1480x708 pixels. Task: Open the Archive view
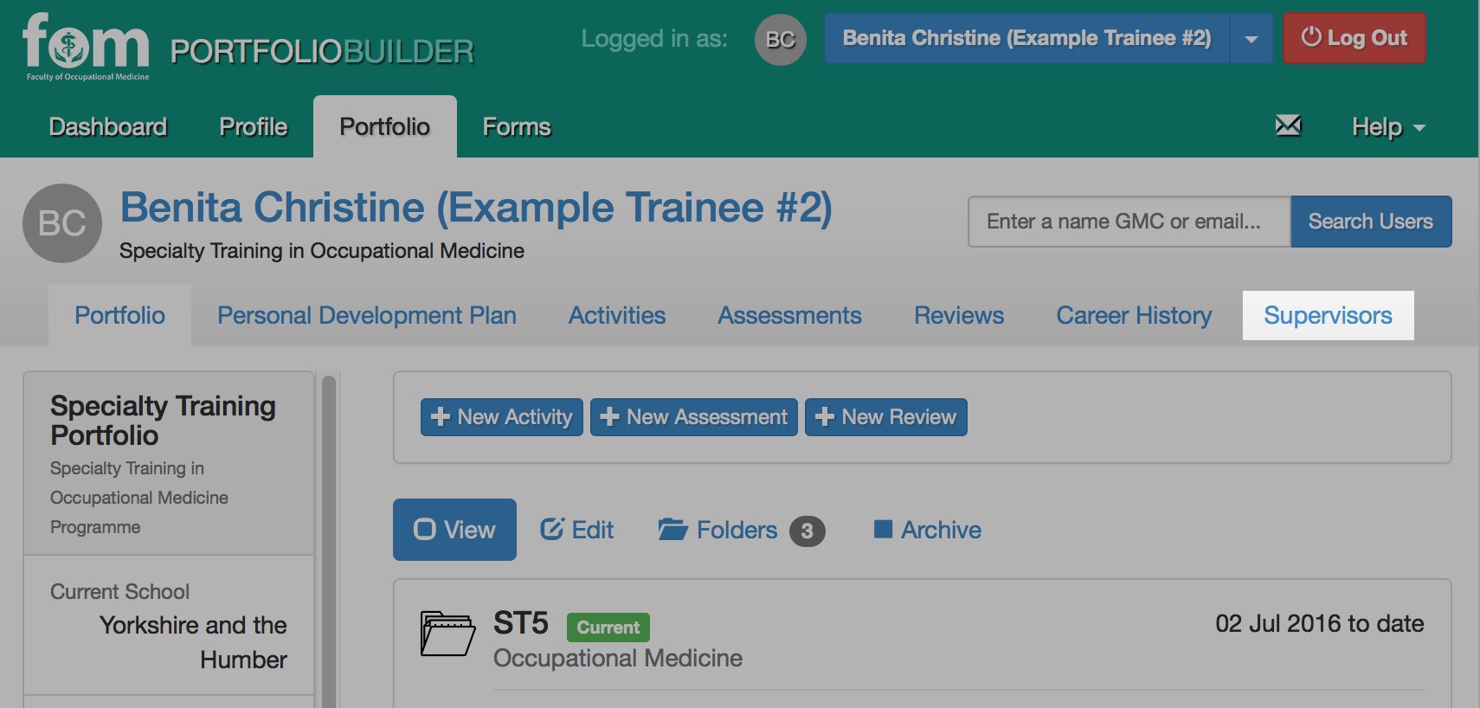[x=927, y=530]
